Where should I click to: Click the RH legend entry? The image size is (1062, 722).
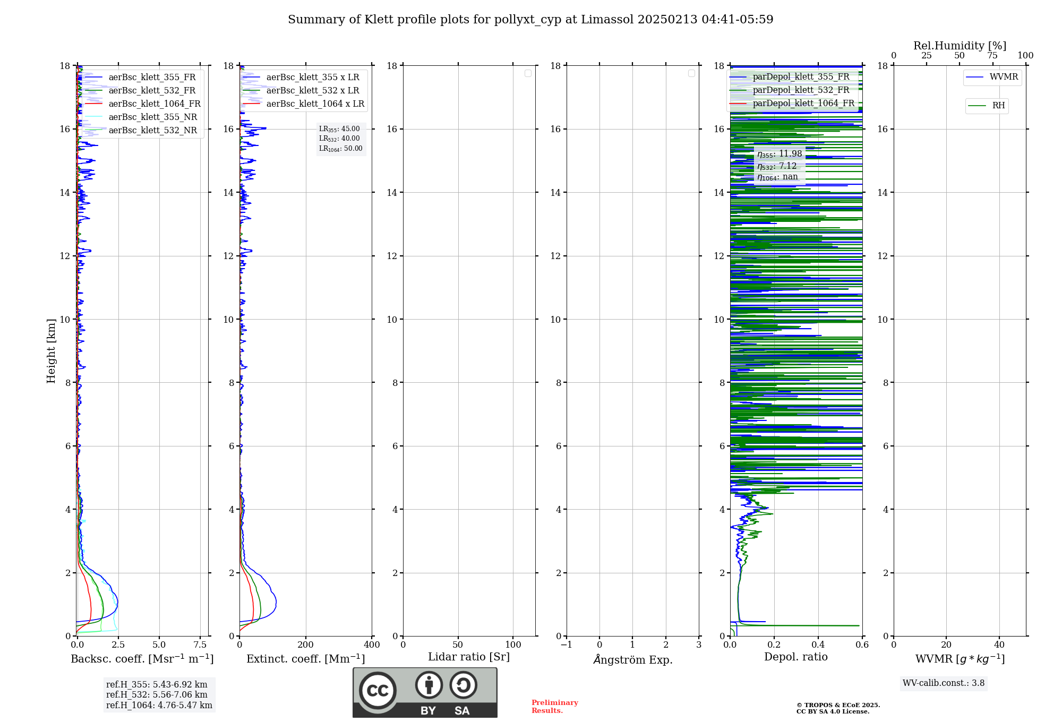tap(987, 106)
